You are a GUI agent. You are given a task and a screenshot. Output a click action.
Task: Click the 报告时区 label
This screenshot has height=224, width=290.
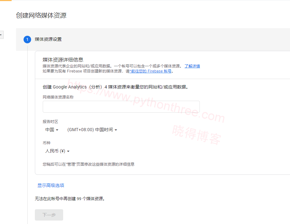point(50,121)
